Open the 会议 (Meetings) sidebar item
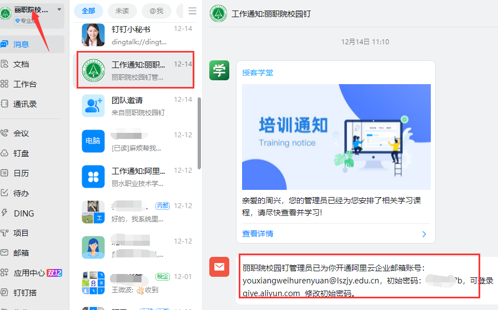 pyautogui.click(x=32, y=133)
